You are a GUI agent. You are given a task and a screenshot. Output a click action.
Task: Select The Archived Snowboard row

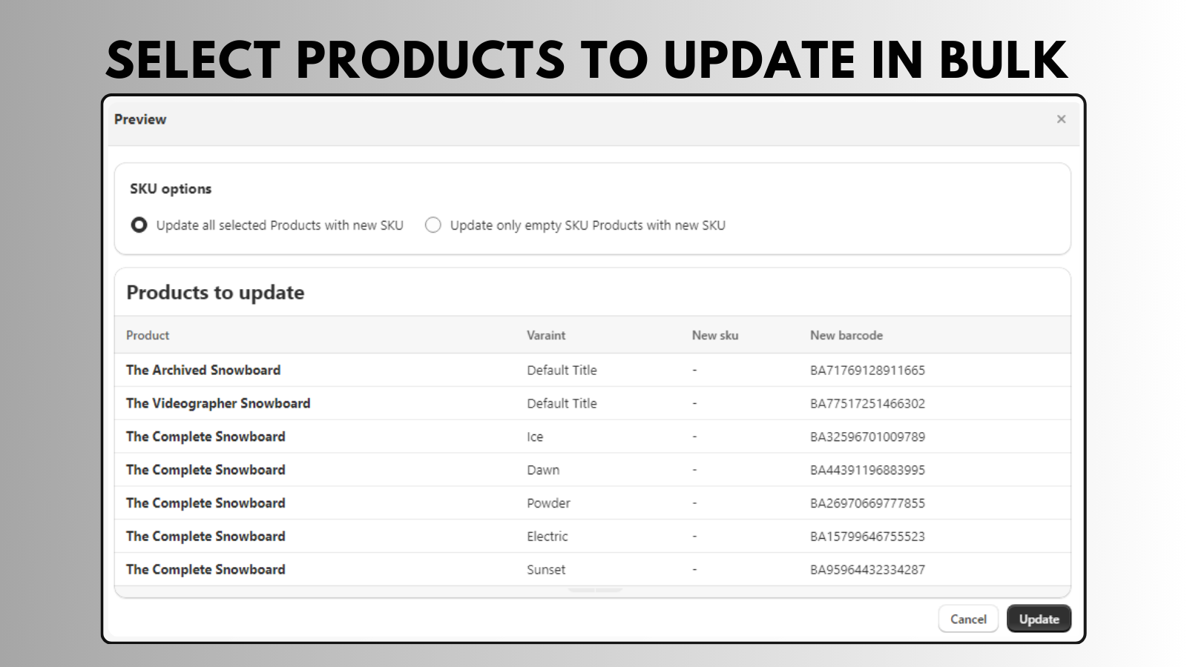click(x=203, y=370)
